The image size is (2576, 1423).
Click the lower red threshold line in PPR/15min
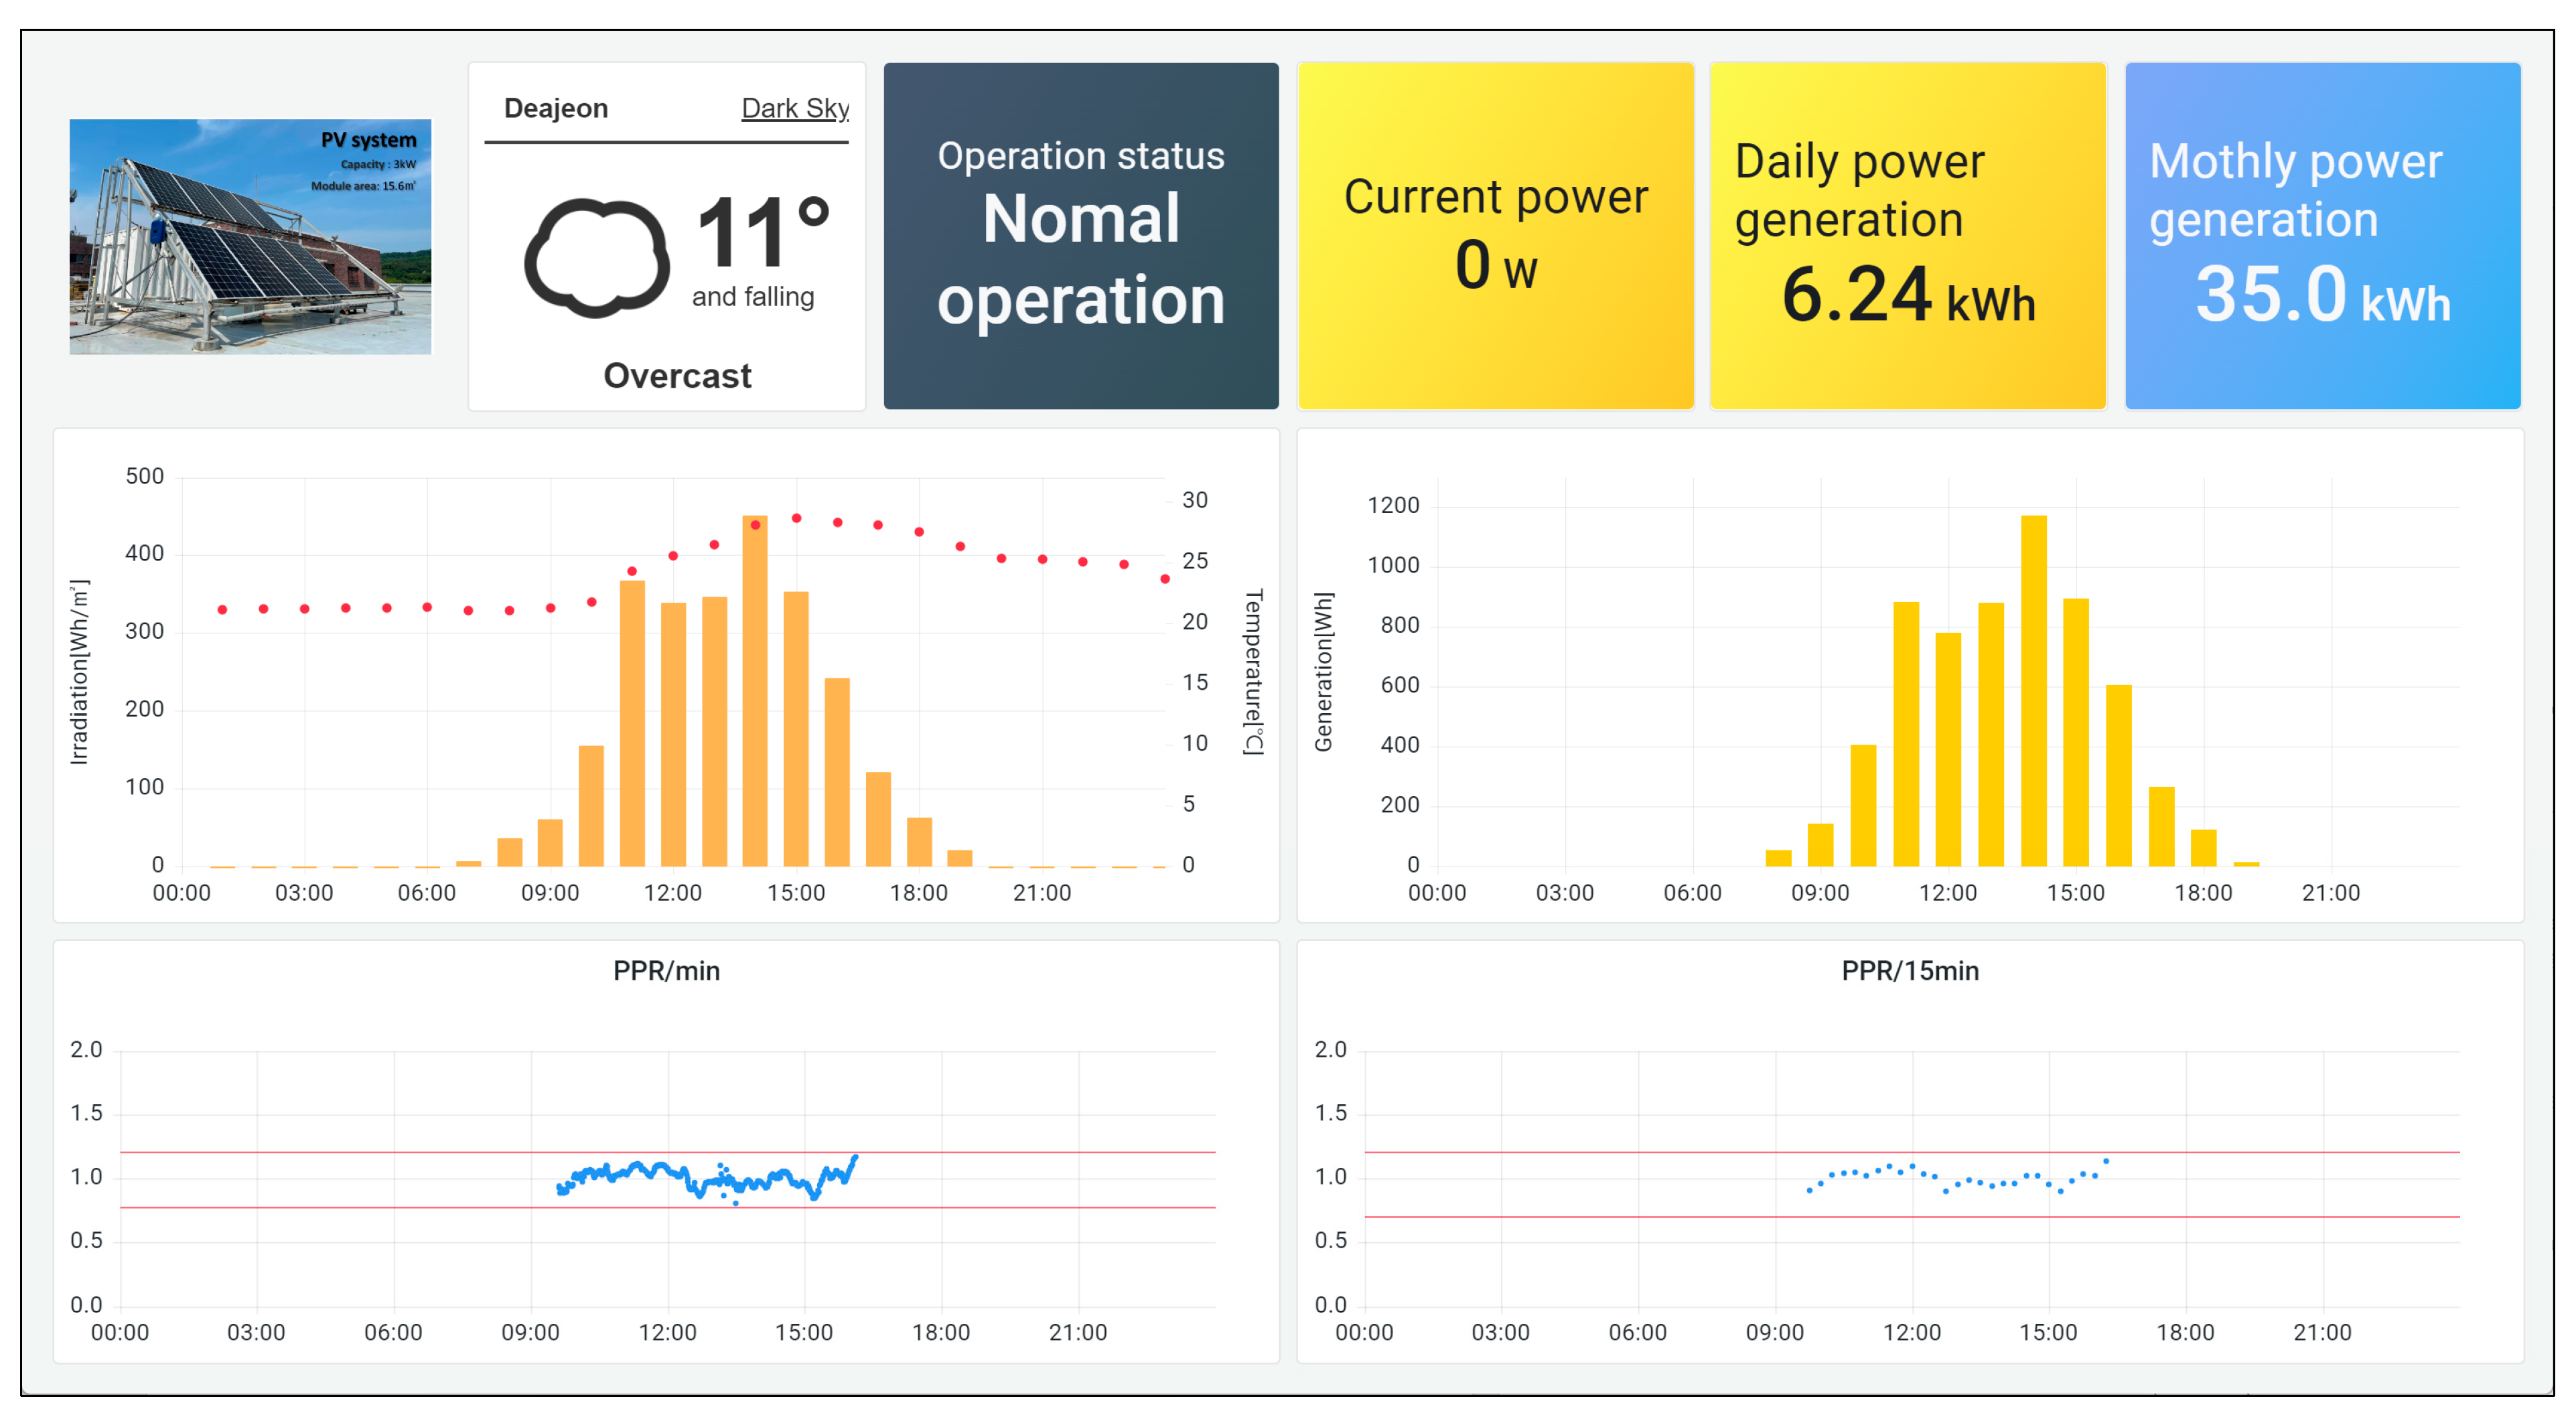tap(1600, 1217)
